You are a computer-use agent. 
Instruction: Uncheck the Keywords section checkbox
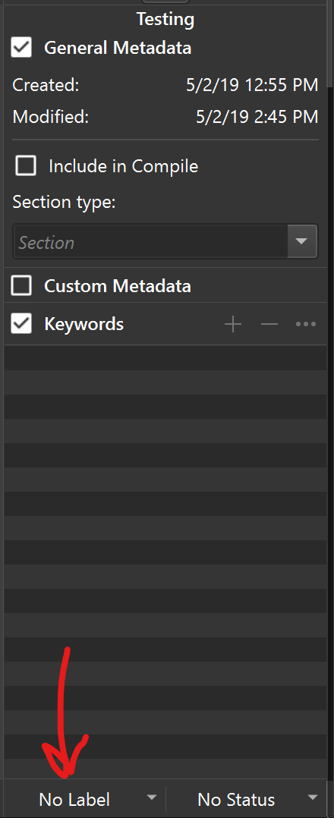[x=21, y=324]
